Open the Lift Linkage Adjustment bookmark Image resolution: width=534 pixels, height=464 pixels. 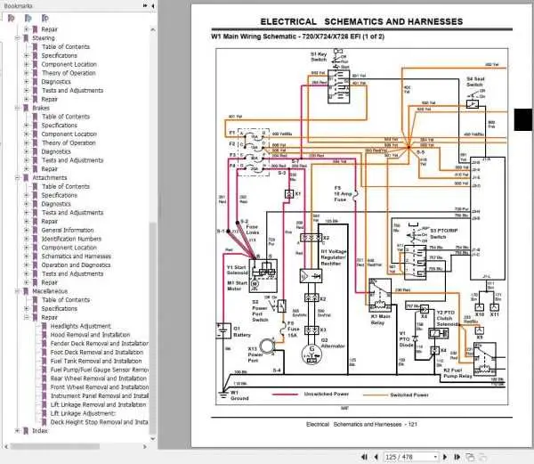point(83,413)
